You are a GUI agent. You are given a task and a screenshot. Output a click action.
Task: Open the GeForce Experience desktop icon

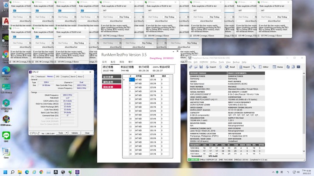click(x=5, y=40)
